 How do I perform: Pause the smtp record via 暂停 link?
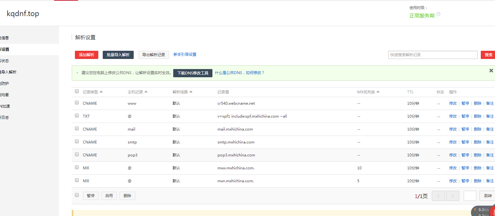click(465, 142)
